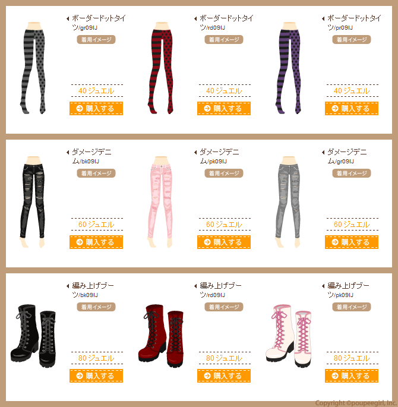Image resolution: width=398 pixels, height=407 pixels.
Task: Click the gray striped dot tights image
Action: point(33,68)
